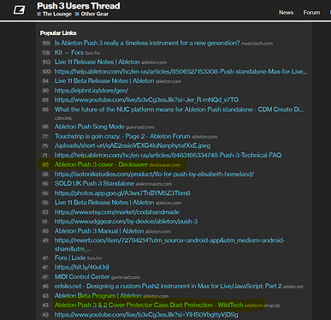Click the cdm.link domain label
The image size is (331, 320).
(x=63, y=118)
